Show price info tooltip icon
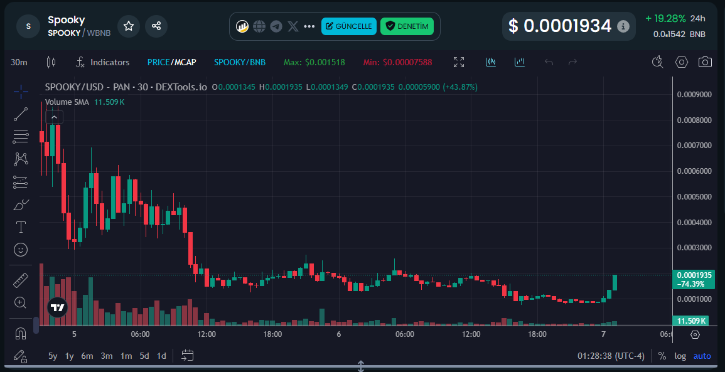The height and width of the screenshot is (372, 725). click(623, 26)
